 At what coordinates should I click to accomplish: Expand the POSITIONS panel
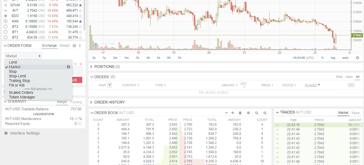pyautogui.click(x=91, y=67)
